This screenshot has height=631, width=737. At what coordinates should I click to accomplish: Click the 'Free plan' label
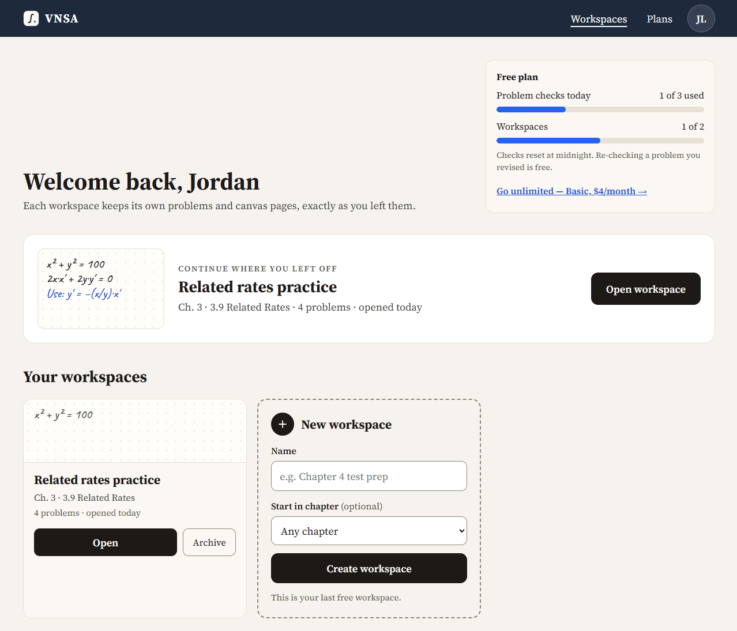coord(517,77)
